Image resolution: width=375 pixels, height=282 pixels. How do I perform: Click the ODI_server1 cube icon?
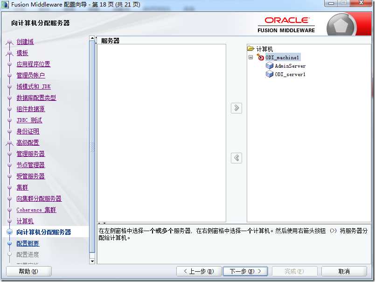(270, 74)
